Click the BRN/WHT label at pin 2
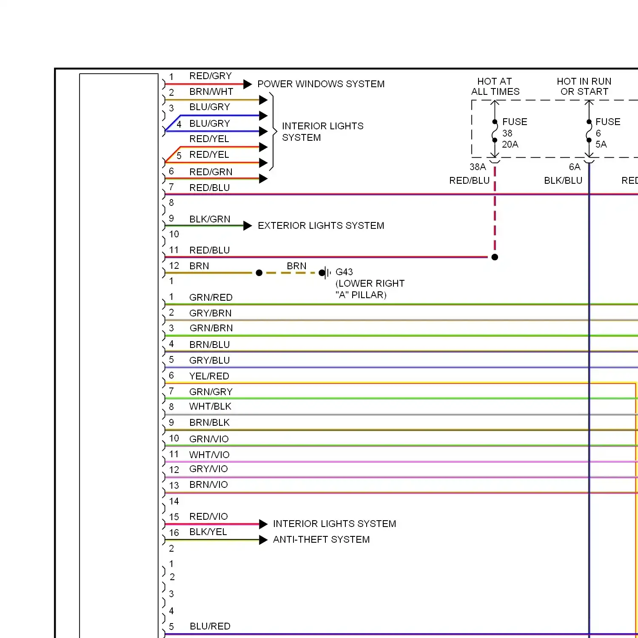 (x=211, y=91)
